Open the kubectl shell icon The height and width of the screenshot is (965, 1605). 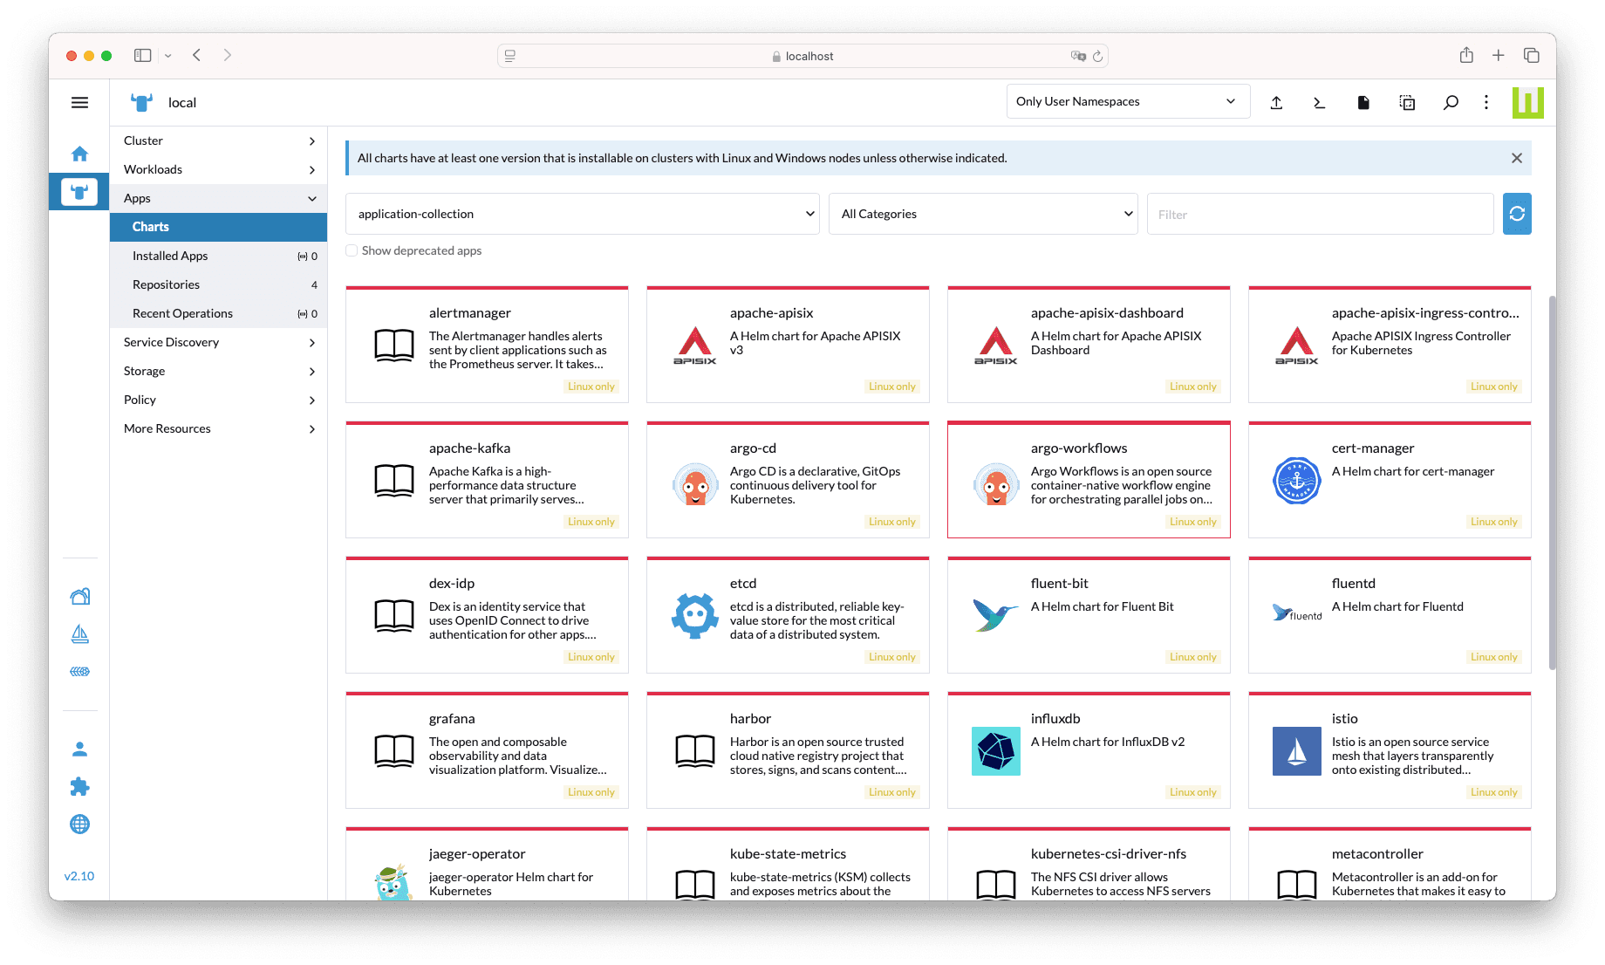point(1319,103)
